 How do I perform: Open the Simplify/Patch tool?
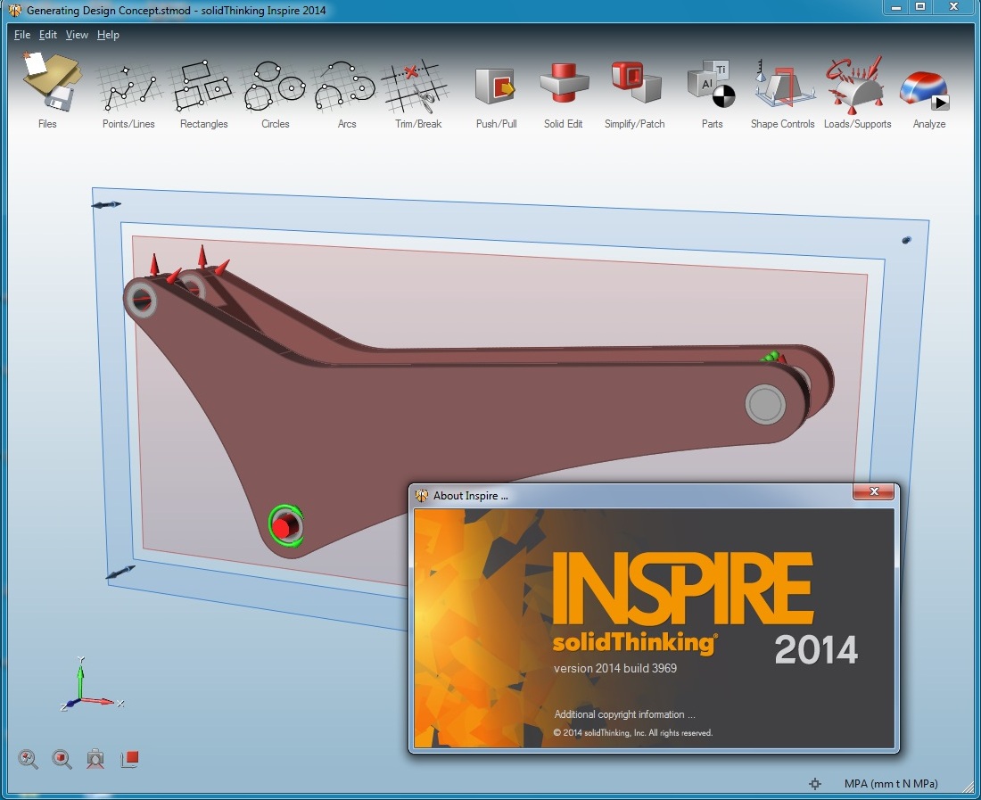[636, 83]
